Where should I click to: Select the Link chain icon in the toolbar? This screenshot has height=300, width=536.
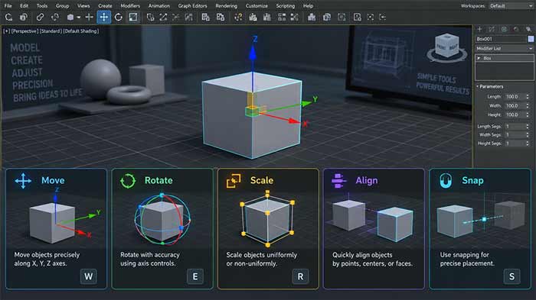(40, 17)
